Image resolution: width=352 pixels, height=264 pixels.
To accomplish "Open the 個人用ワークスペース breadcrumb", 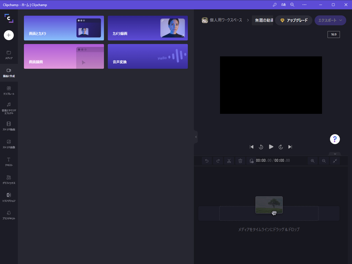I will tap(222, 20).
